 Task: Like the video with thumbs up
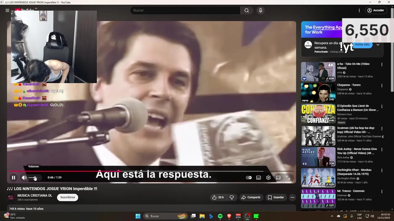[x=218, y=197]
